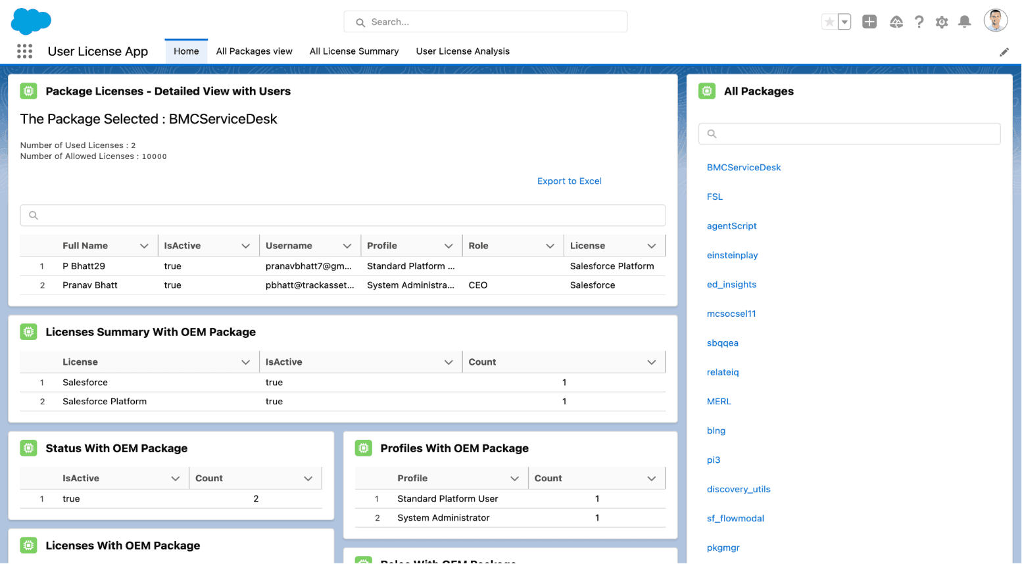This screenshot has height=564, width=1022.
Task: Click the Licenses Summary With OEM Package icon
Action: pos(28,332)
